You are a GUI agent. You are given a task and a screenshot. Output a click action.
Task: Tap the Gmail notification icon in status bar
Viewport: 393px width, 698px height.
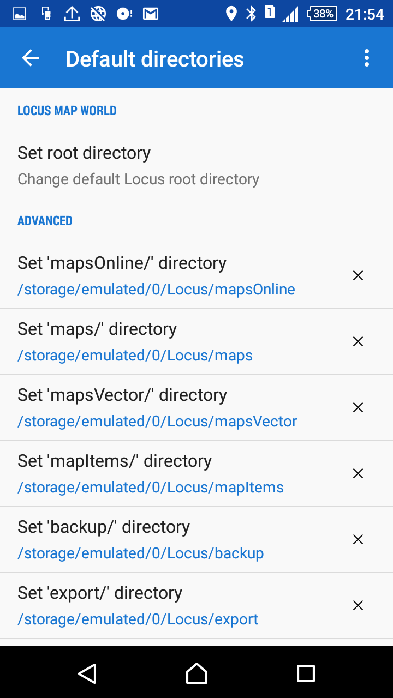pos(151,14)
